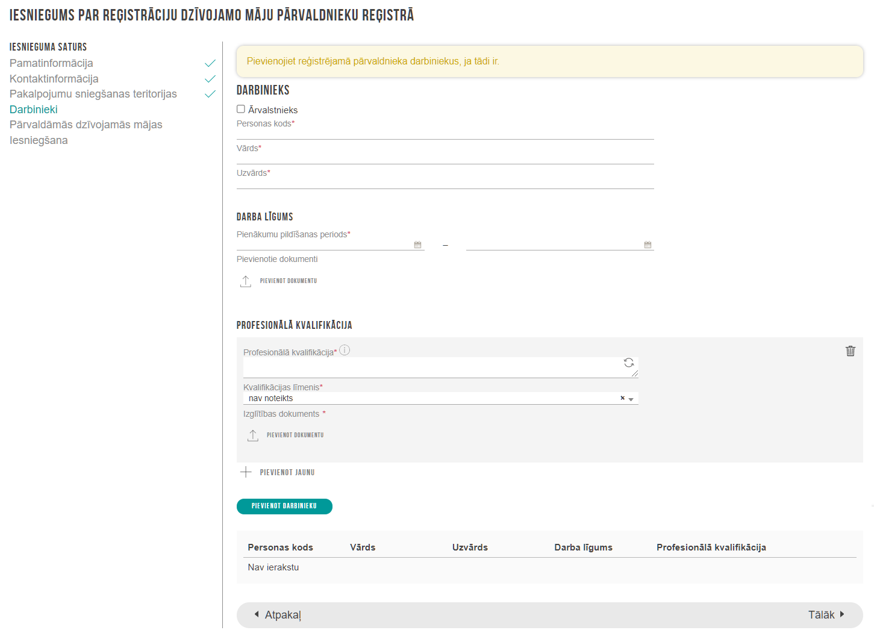Viewport: 874px width, 633px height.
Task: Delete the professional qualification entry with trash icon
Action: point(850,351)
